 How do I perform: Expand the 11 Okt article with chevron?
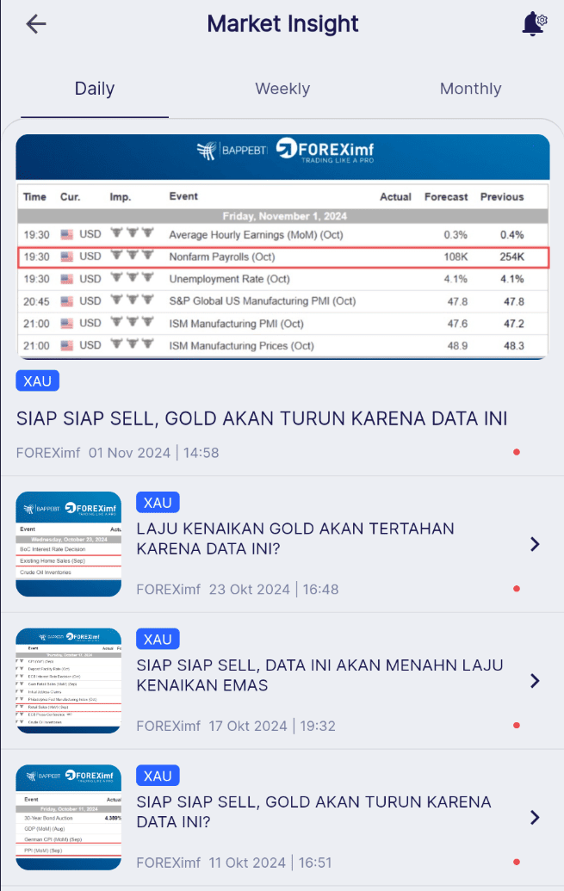(x=535, y=818)
